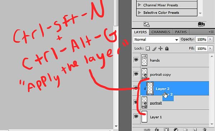Select the underlined portrait layer name

(156, 103)
